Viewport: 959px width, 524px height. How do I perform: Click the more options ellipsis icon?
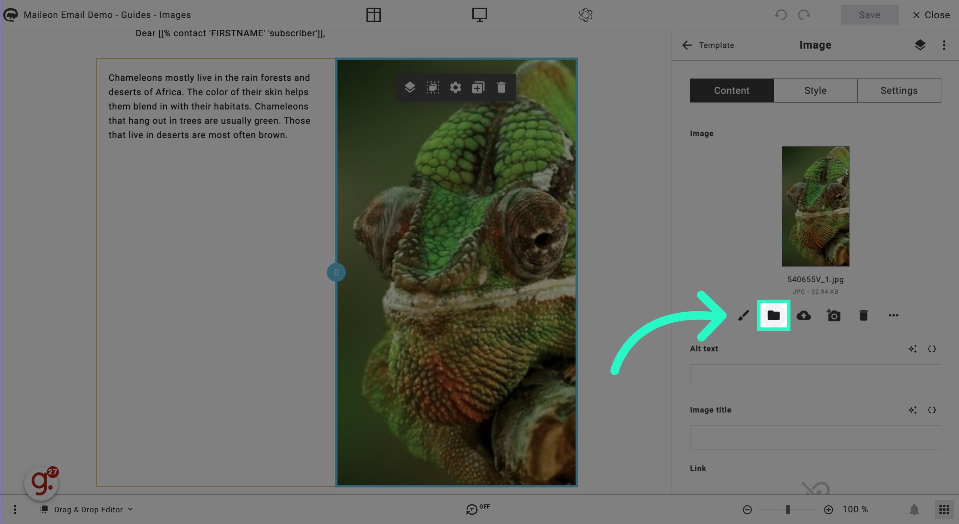click(894, 316)
